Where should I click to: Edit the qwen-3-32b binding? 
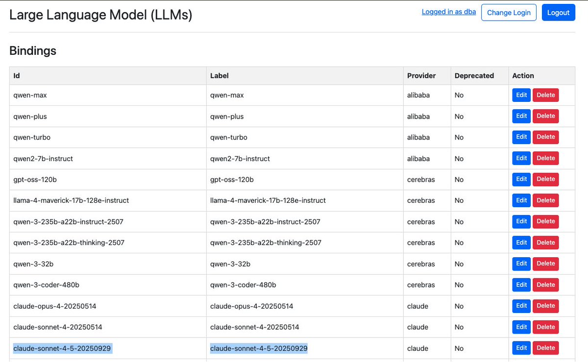(521, 264)
